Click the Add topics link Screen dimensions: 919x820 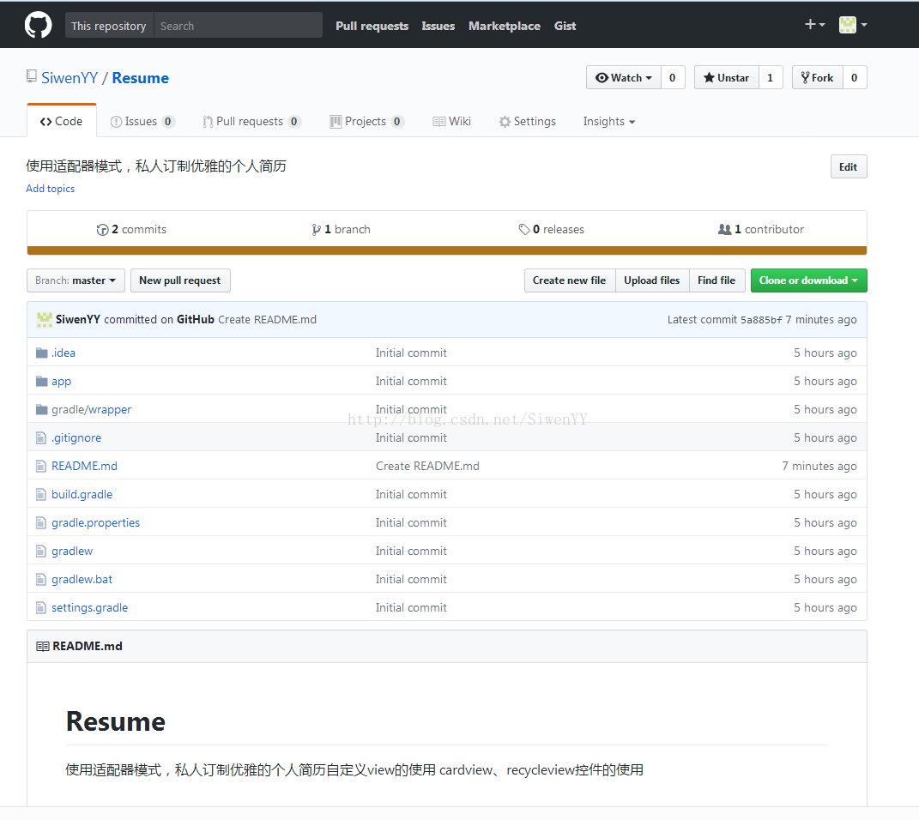[51, 189]
